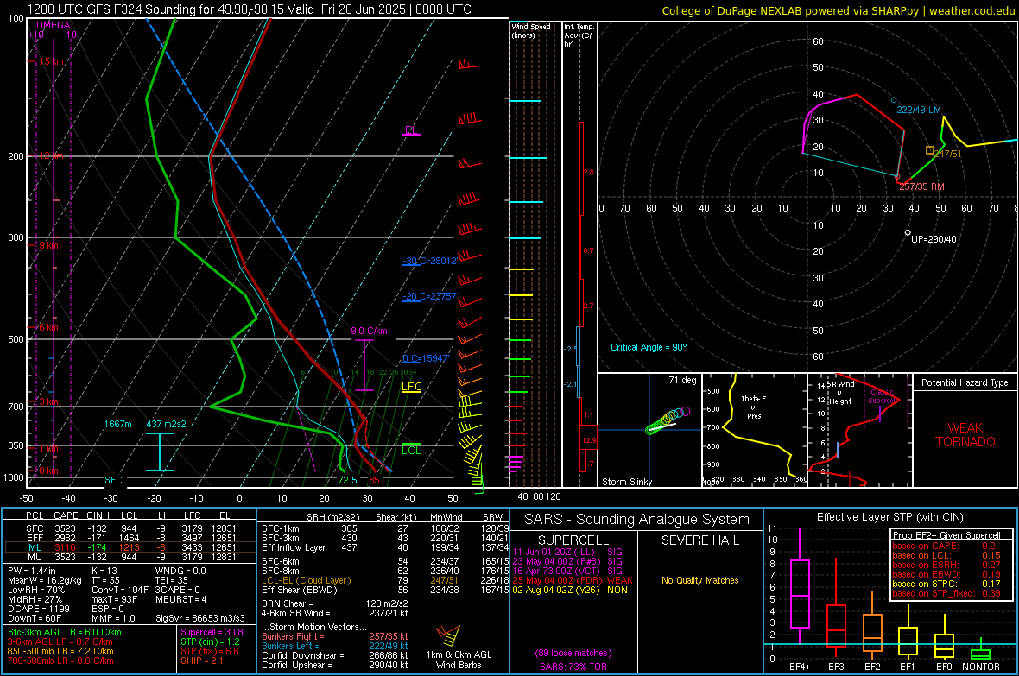The width and height of the screenshot is (1019, 676).
Task: Click the CINH column header
Action: click(x=98, y=515)
